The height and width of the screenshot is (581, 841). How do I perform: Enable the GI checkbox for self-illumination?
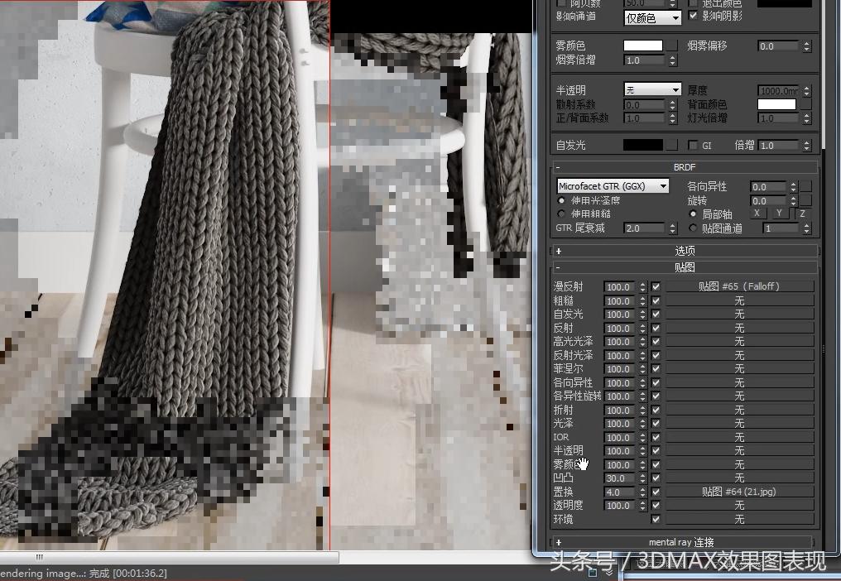pyautogui.click(x=694, y=145)
